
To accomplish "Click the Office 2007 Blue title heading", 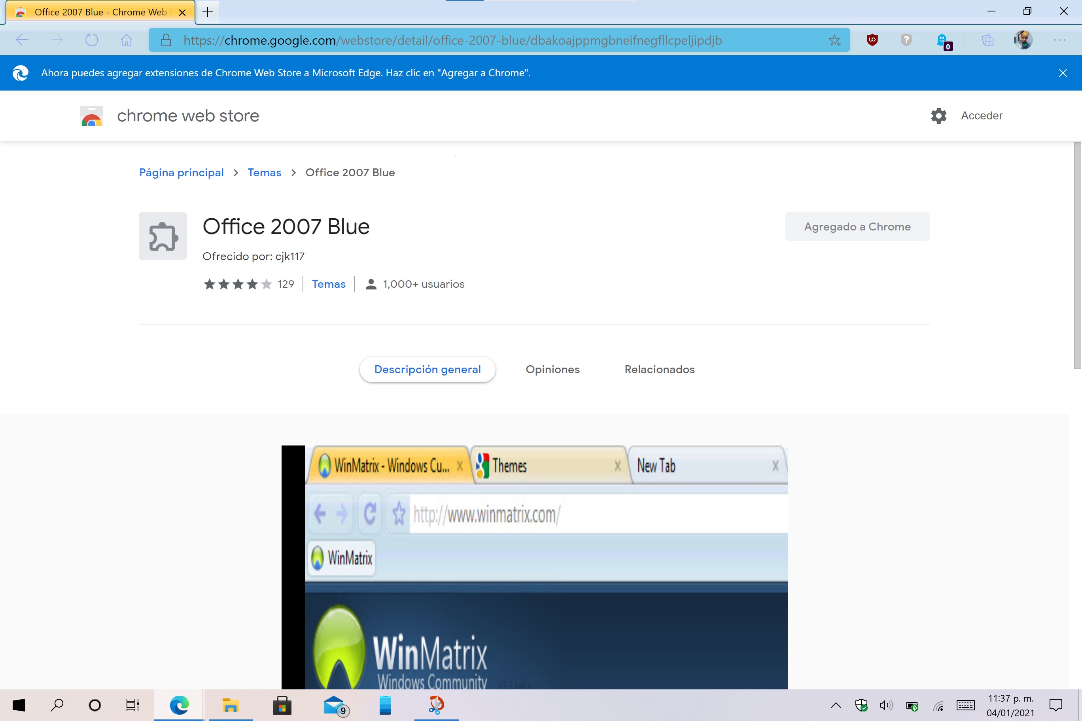I will [286, 226].
